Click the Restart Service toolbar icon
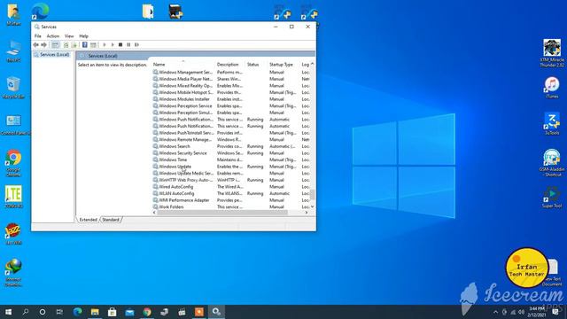Viewport: 567px width, 319px height. pos(136,45)
